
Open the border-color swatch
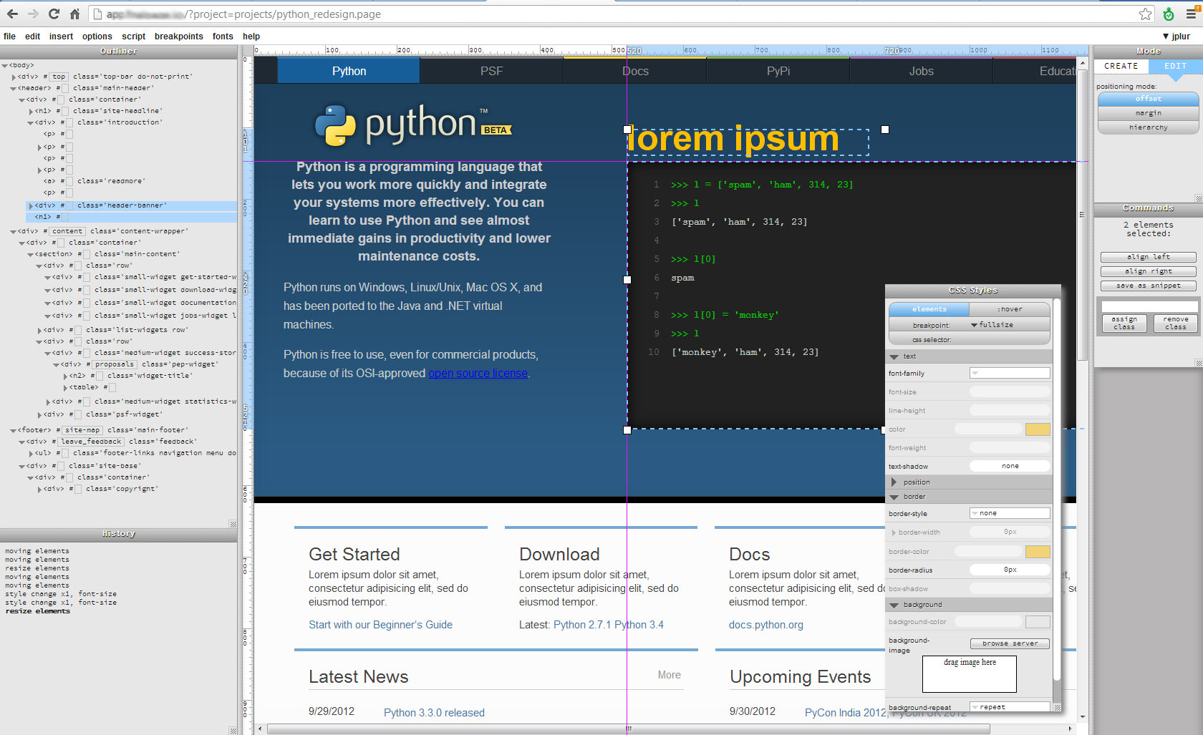coord(1038,552)
